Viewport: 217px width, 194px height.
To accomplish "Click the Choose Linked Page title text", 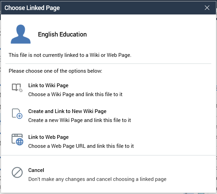I will pos(32,8).
